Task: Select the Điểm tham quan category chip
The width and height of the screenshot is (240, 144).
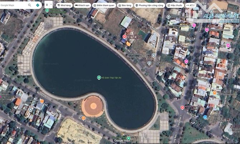Action: pos(104,6)
